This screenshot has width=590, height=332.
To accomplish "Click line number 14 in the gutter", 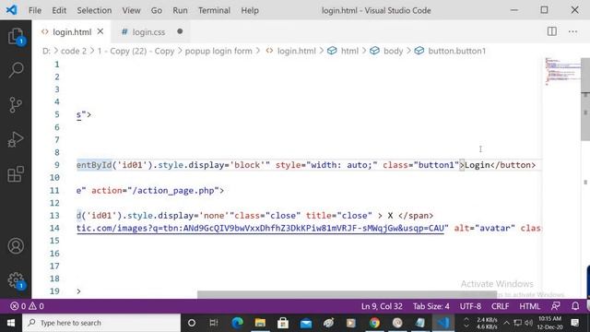I will point(54,228).
